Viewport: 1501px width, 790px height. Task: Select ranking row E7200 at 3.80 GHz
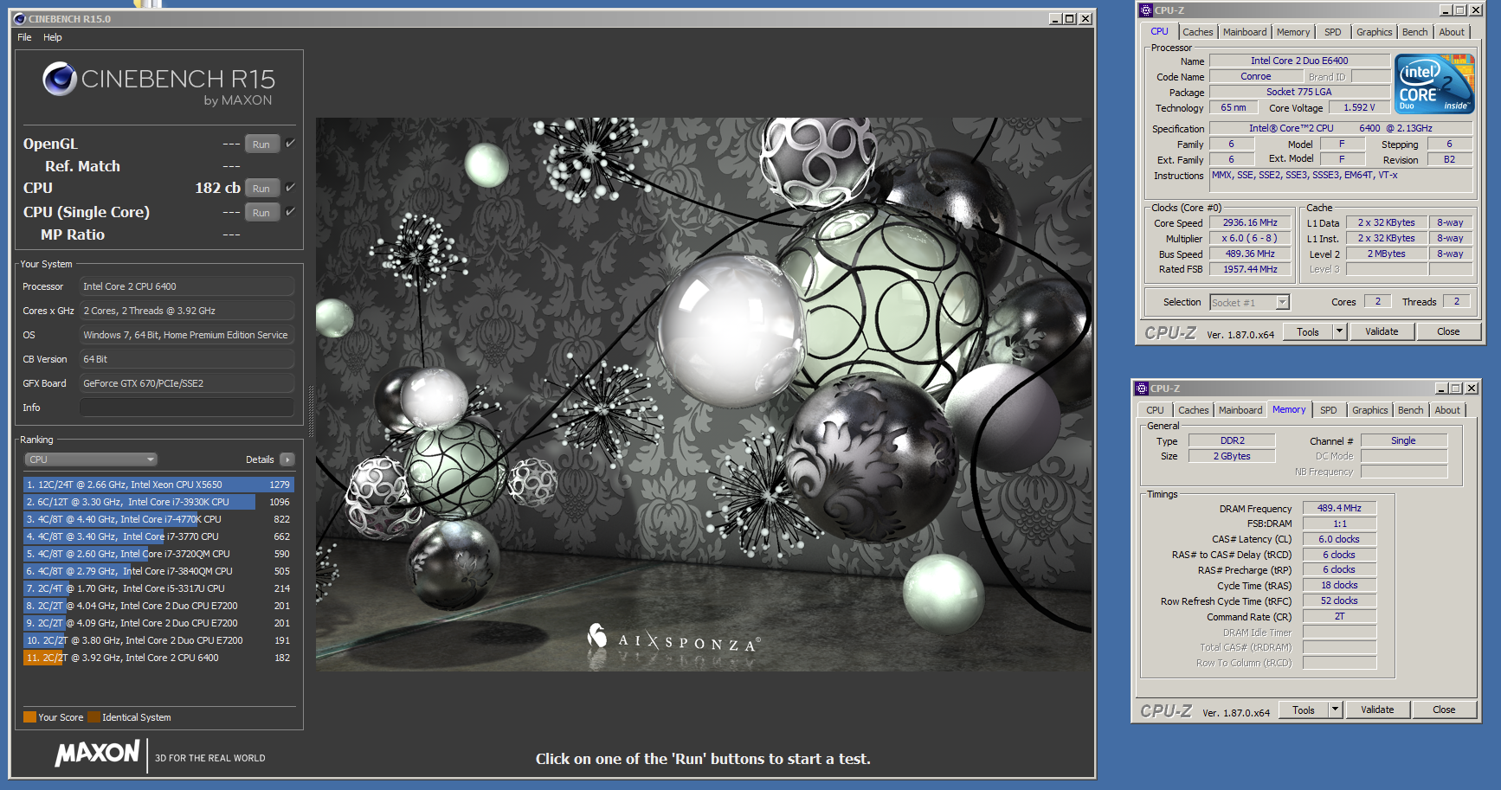click(158, 640)
